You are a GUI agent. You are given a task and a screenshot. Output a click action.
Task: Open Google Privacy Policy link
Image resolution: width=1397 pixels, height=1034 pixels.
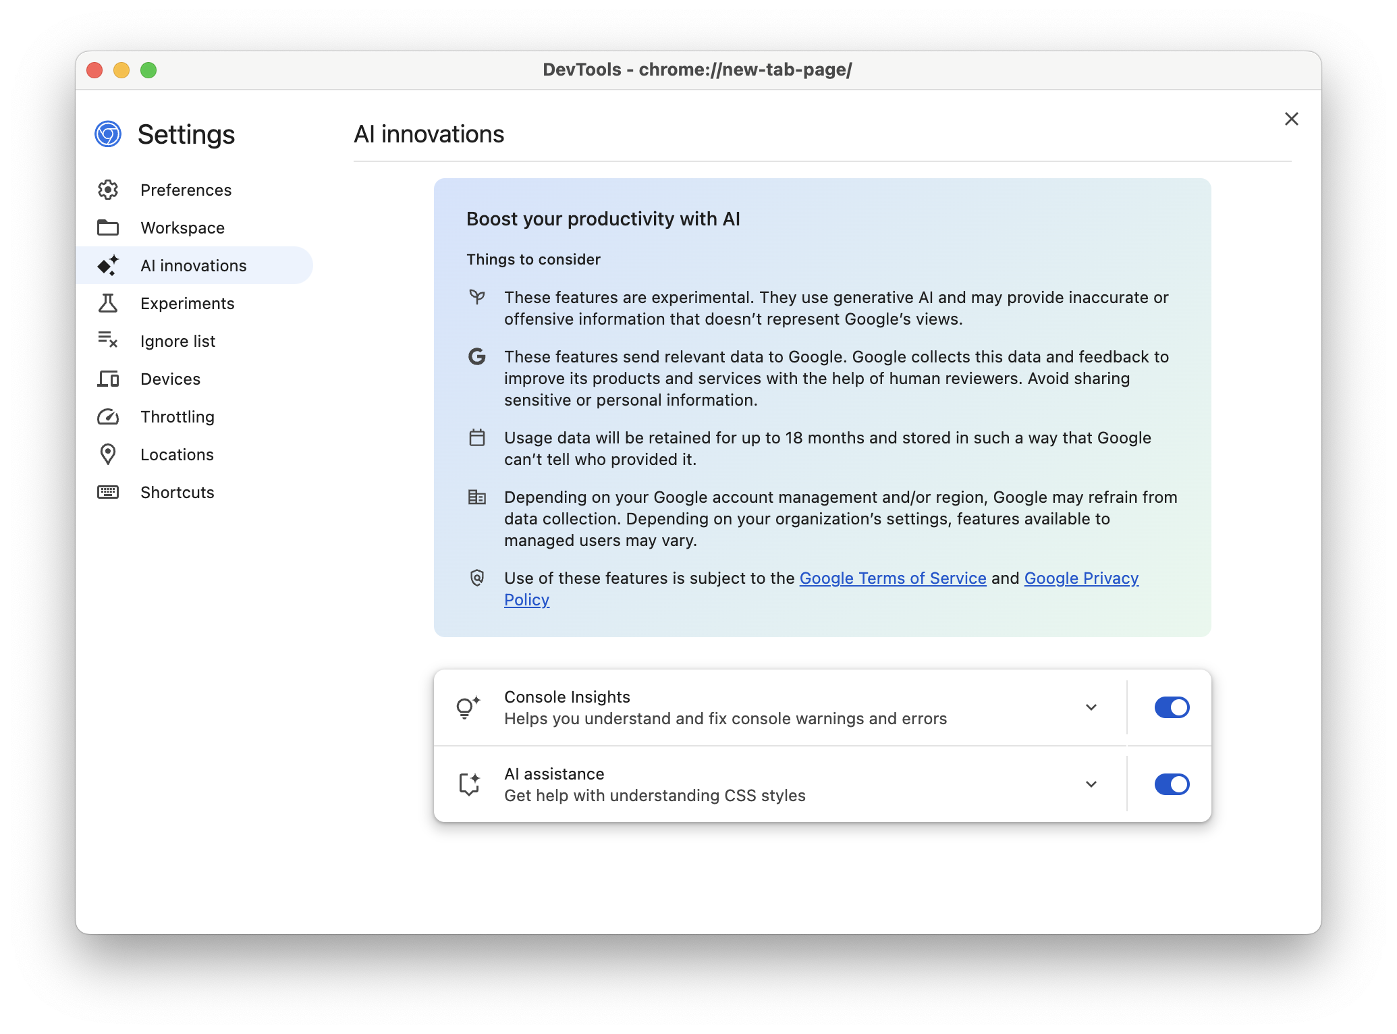click(1081, 578)
